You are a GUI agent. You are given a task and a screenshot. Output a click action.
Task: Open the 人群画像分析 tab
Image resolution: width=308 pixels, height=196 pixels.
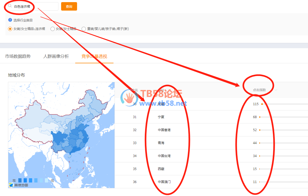click(x=56, y=56)
